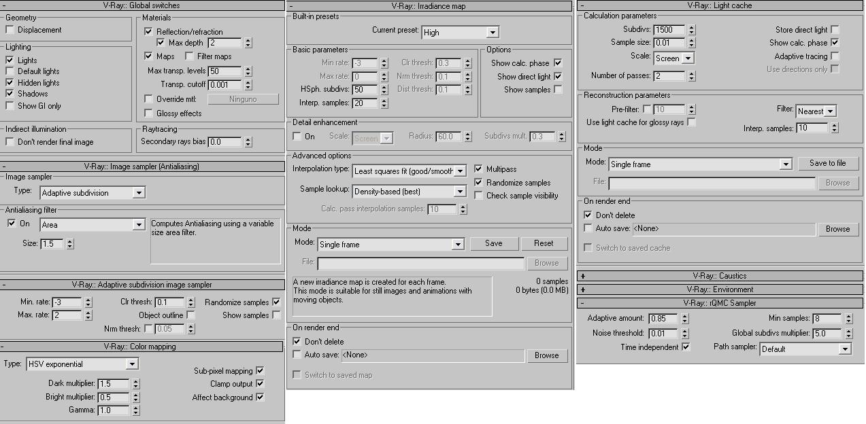
Task: Click the Irradiance Interp. samples field
Action: (365, 103)
